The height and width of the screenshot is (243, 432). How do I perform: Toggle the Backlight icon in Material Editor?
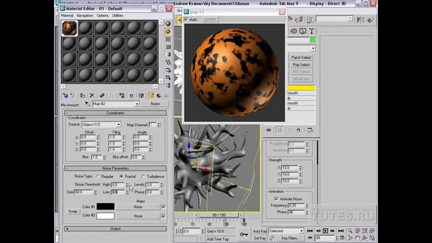click(x=168, y=32)
